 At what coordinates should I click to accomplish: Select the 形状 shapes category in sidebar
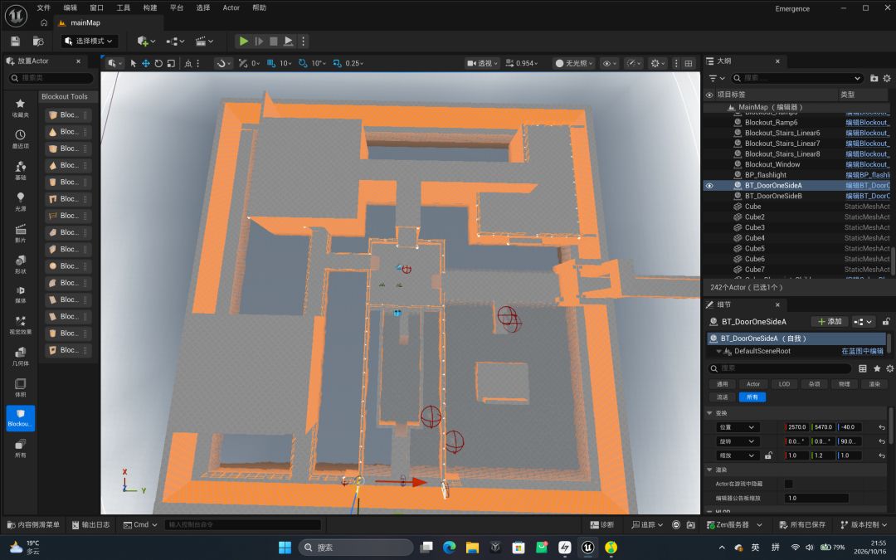point(21,265)
